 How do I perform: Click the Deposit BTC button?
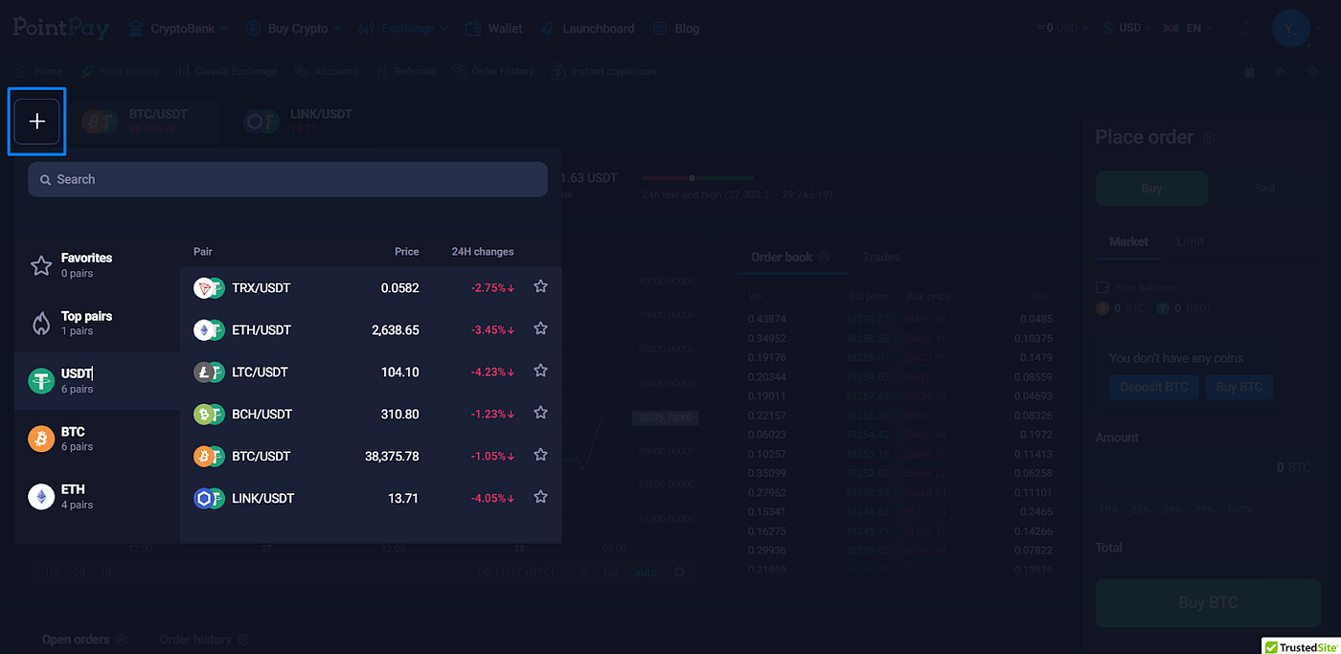click(1153, 387)
